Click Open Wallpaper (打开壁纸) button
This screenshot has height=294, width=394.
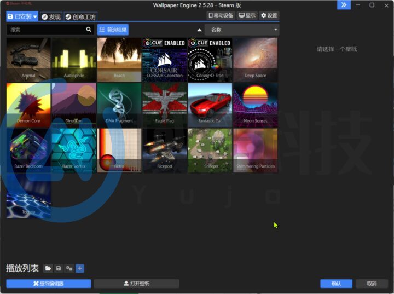coord(136,284)
